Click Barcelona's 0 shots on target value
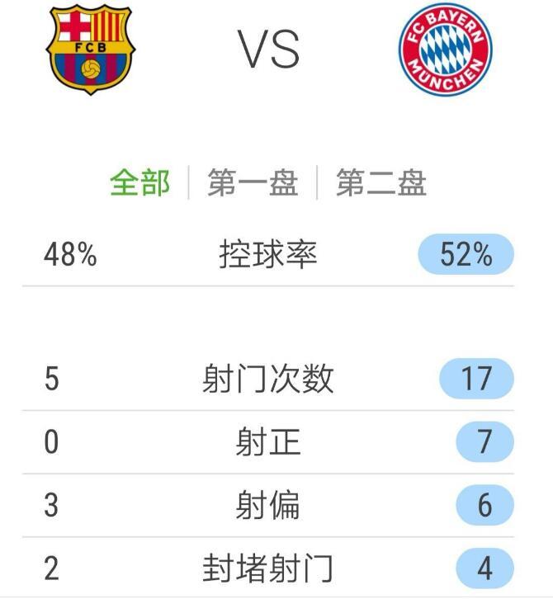The width and height of the screenshot is (553, 599). click(x=51, y=442)
